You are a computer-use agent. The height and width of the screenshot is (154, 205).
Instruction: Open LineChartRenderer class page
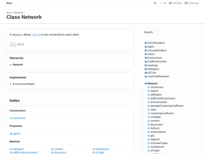(158, 76)
